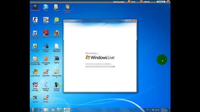This screenshot has height=112, width=200.
Task: Close the Windows Live installer window
Action: 134,21
